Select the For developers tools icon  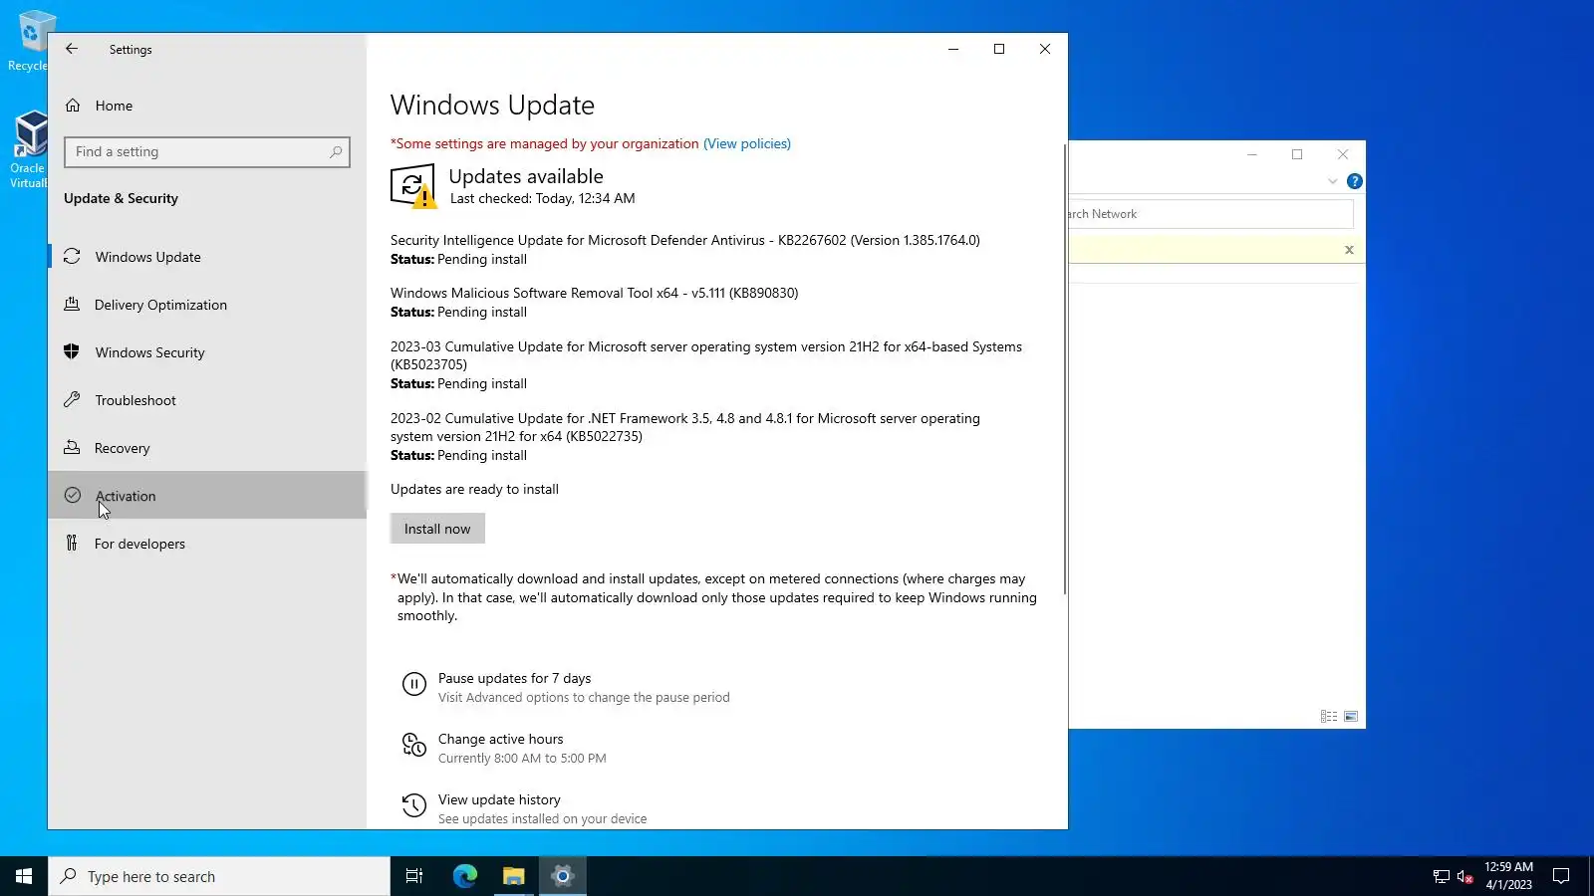(72, 544)
